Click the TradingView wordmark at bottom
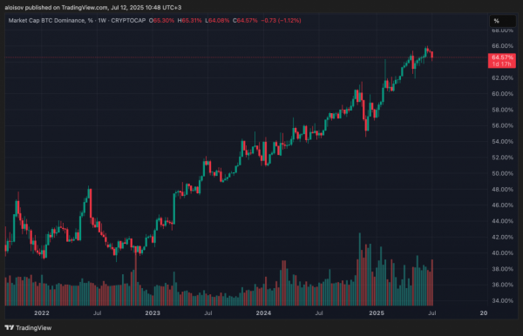 click(x=34, y=328)
